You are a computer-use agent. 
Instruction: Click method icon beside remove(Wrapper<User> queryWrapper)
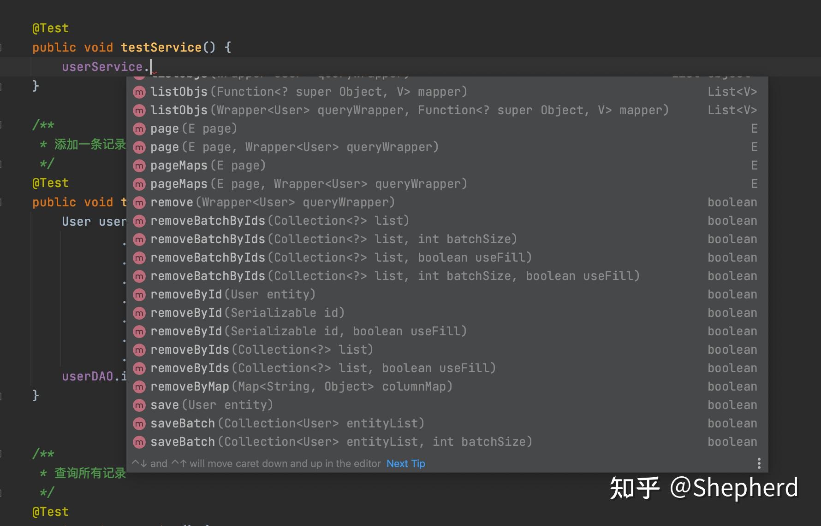[x=139, y=203]
